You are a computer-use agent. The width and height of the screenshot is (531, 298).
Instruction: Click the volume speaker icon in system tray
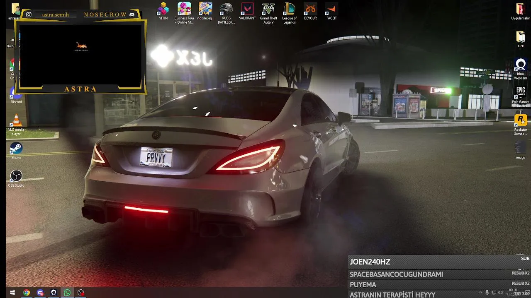click(500, 293)
